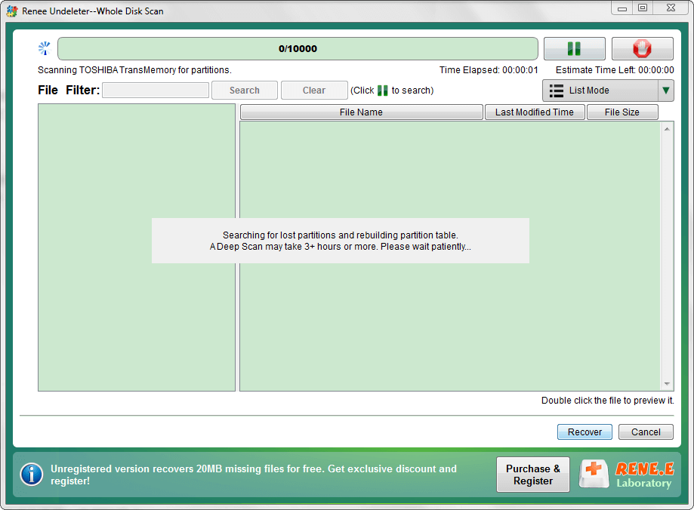
Task: Click the 'Unregistered version recovers 20MB' notice
Action: pos(254,475)
